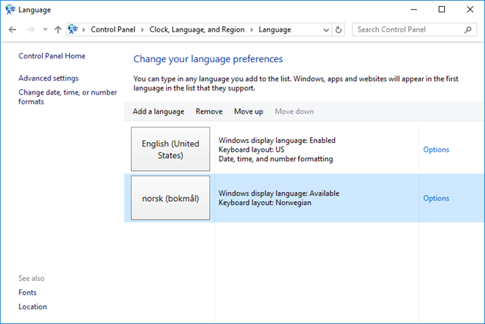Expand the chevron before Control Panel breadcrumb
The image size is (485, 324).
point(83,30)
